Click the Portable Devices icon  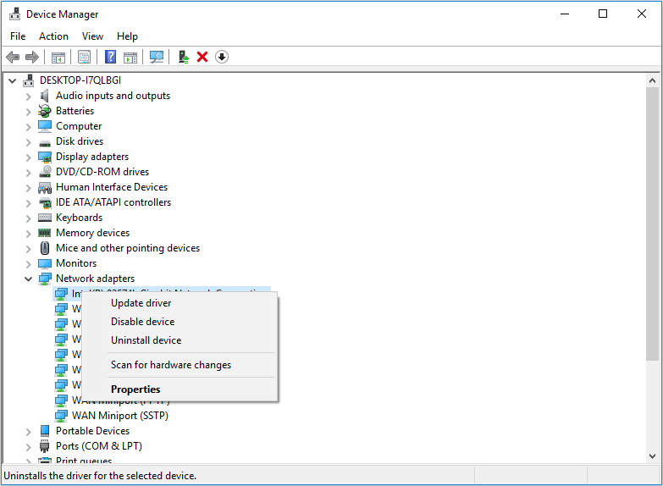tap(44, 431)
